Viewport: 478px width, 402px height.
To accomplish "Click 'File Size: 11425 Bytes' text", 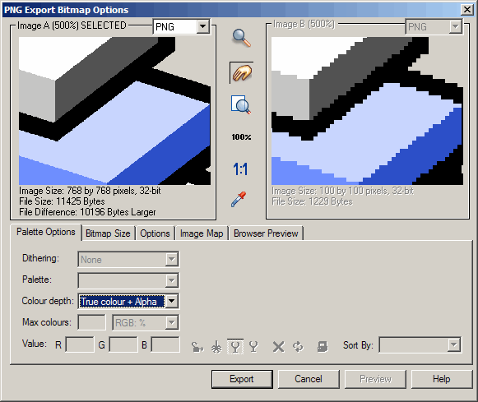I will click(62, 201).
